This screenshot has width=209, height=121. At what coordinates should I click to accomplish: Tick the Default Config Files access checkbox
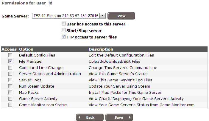10,55
